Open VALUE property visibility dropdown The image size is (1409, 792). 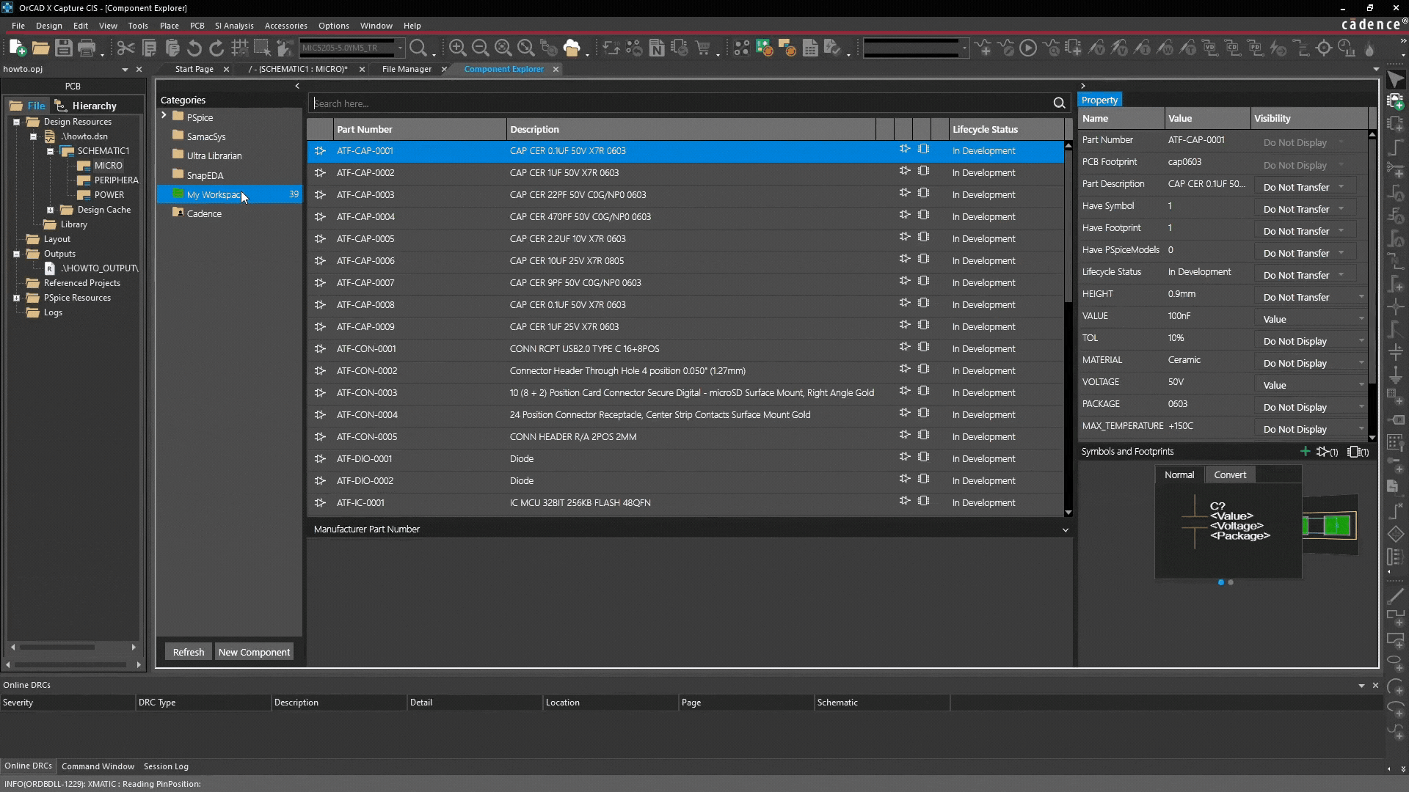pos(1361,319)
